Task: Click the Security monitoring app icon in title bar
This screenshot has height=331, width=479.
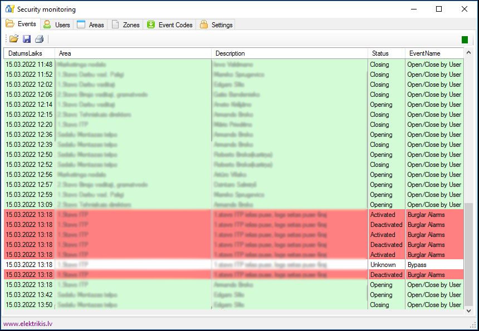Action: (9, 9)
